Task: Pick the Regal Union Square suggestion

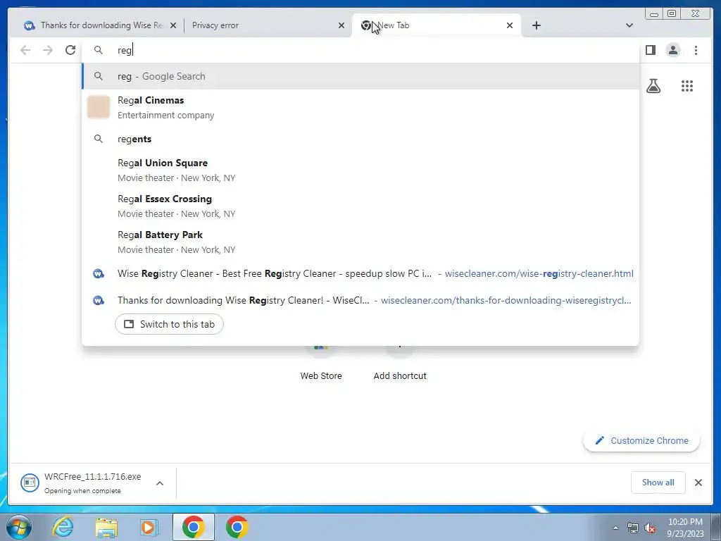Action: tap(360, 170)
